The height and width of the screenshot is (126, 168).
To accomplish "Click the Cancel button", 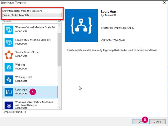I will [157, 122].
